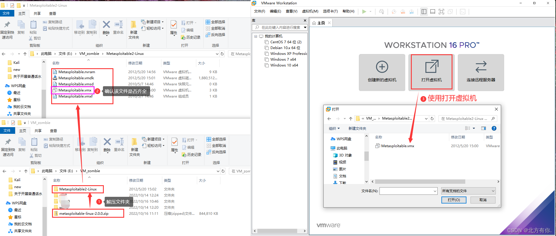Click 新建文件夹 in the 打开 dialog
The height and width of the screenshot is (236, 556).
click(x=357, y=128)
